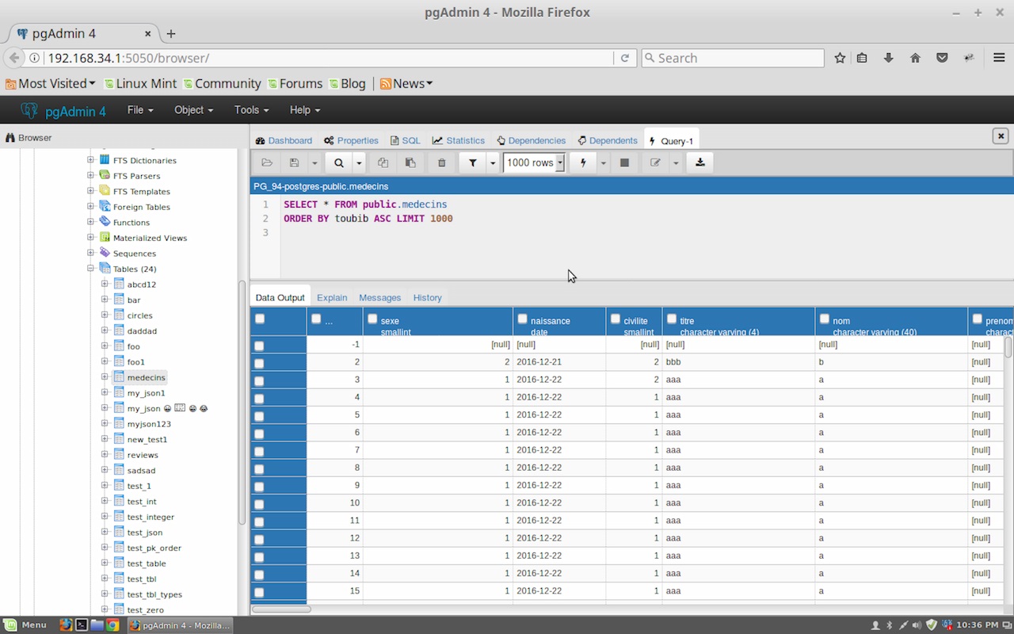
Task: Expand the medecins table node
Action: [x=105, y=377]
